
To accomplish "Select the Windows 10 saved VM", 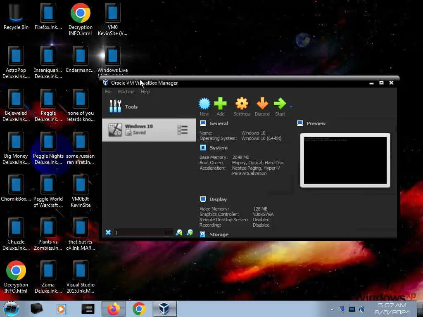I will coord(149,130).
